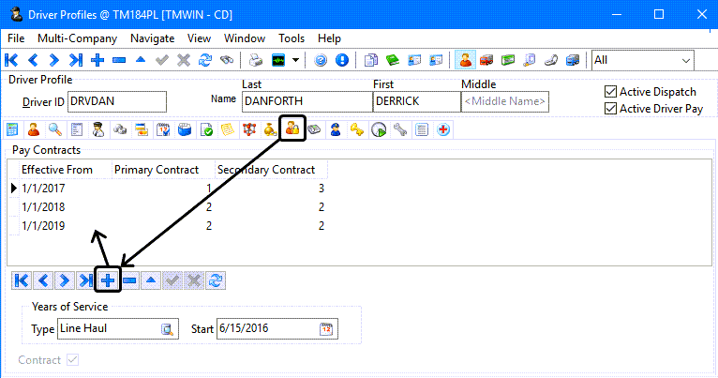Jump to last record in main toolbar
718x378 pixels.
[x=76, y=60]
